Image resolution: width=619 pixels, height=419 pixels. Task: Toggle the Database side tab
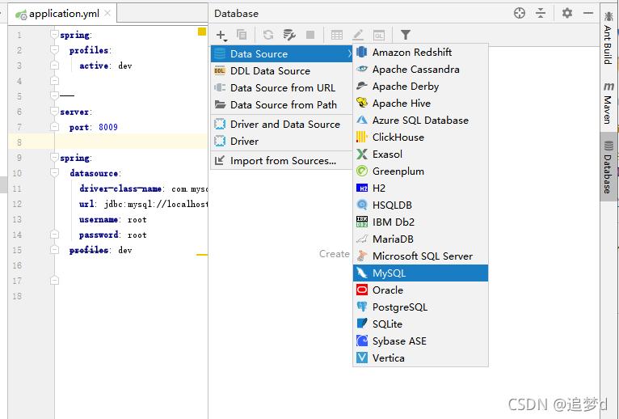tap(608, 167)
